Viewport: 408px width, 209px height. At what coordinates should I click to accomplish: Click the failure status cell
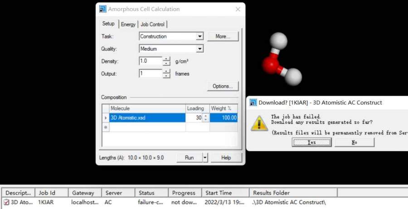click(x=151, y=202)
